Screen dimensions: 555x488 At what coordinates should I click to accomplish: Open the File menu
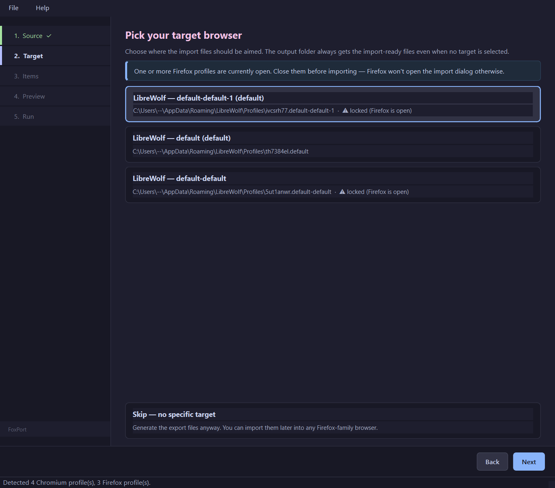click(x=14, y=8)
